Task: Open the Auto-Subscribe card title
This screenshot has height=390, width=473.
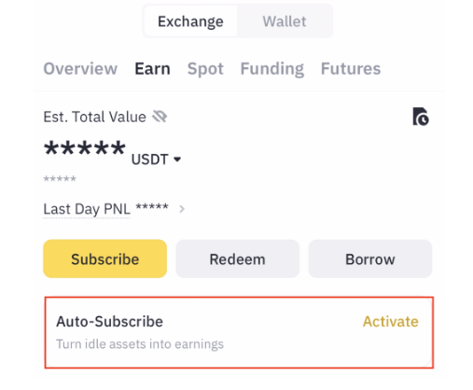Action: [x=109, y=322]
